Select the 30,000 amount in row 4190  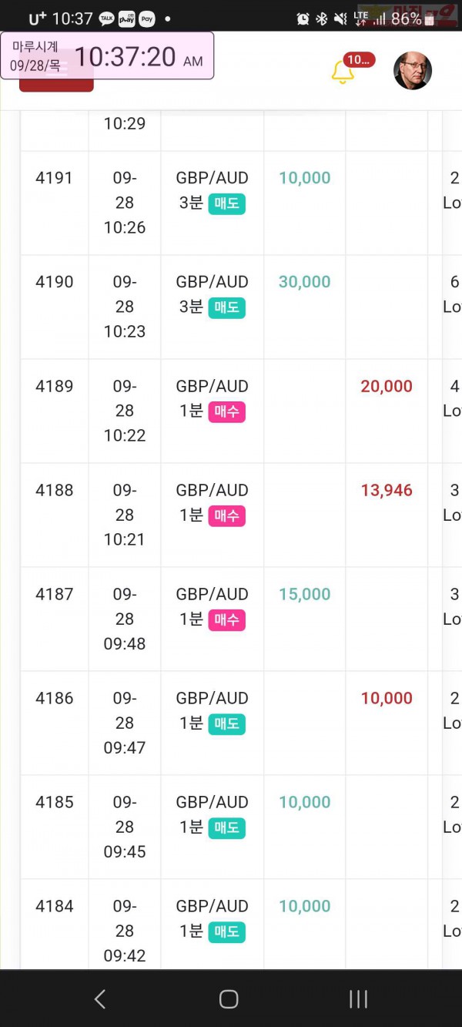tap(305, 282)
